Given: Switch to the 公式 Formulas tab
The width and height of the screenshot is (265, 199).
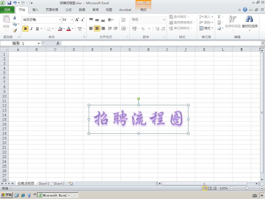Looking at the screenshot, I should tap(69, 10).
